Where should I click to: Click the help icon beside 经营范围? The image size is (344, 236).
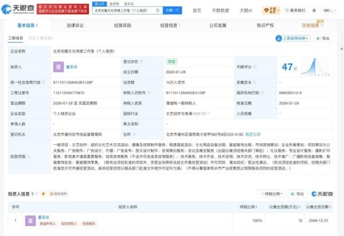pyautogui.click(x=29, y=156)
